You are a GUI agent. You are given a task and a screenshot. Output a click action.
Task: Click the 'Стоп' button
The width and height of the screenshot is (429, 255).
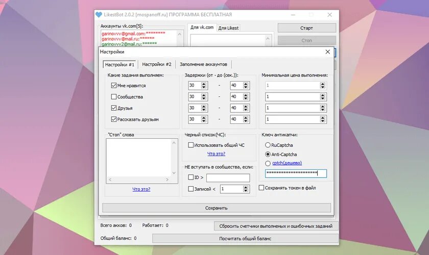coord(307,40)
